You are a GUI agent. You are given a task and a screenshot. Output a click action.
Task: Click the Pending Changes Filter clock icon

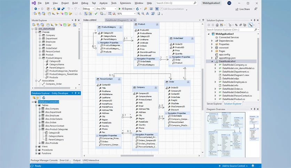(230, 25)
